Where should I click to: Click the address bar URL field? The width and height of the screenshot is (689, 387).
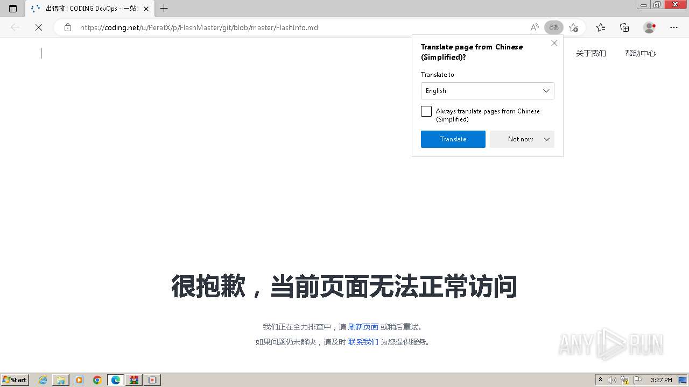[301, 27]
